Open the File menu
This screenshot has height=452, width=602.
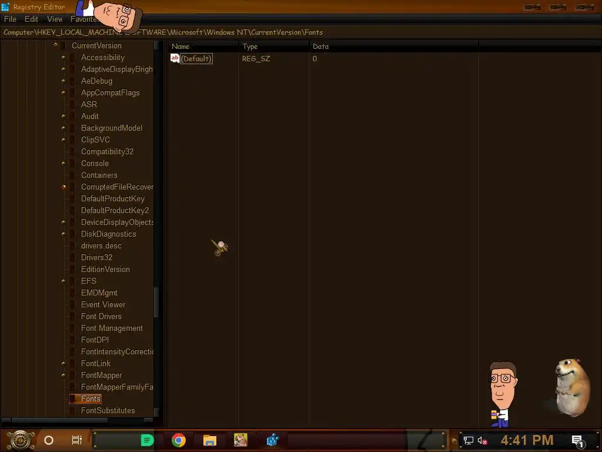(x=10, y=19)
